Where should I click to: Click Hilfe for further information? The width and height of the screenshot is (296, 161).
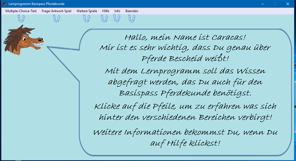pyautogui.click(x=106, y=11)
